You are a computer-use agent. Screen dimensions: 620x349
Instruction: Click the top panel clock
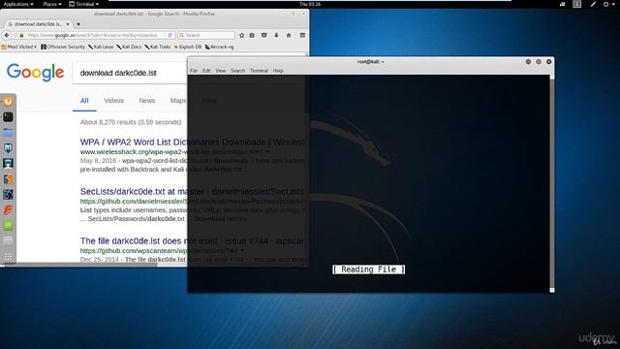coord(310,4)
